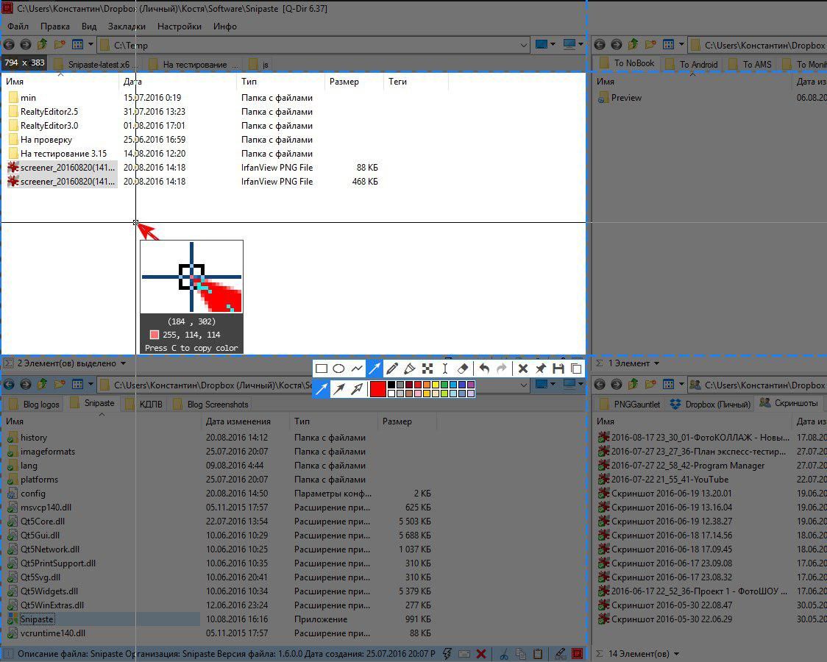Click the lightning icon in the bottom status bar
Image resolution: width=827 pixels, height=662 pixels.
tap(447, 654)
